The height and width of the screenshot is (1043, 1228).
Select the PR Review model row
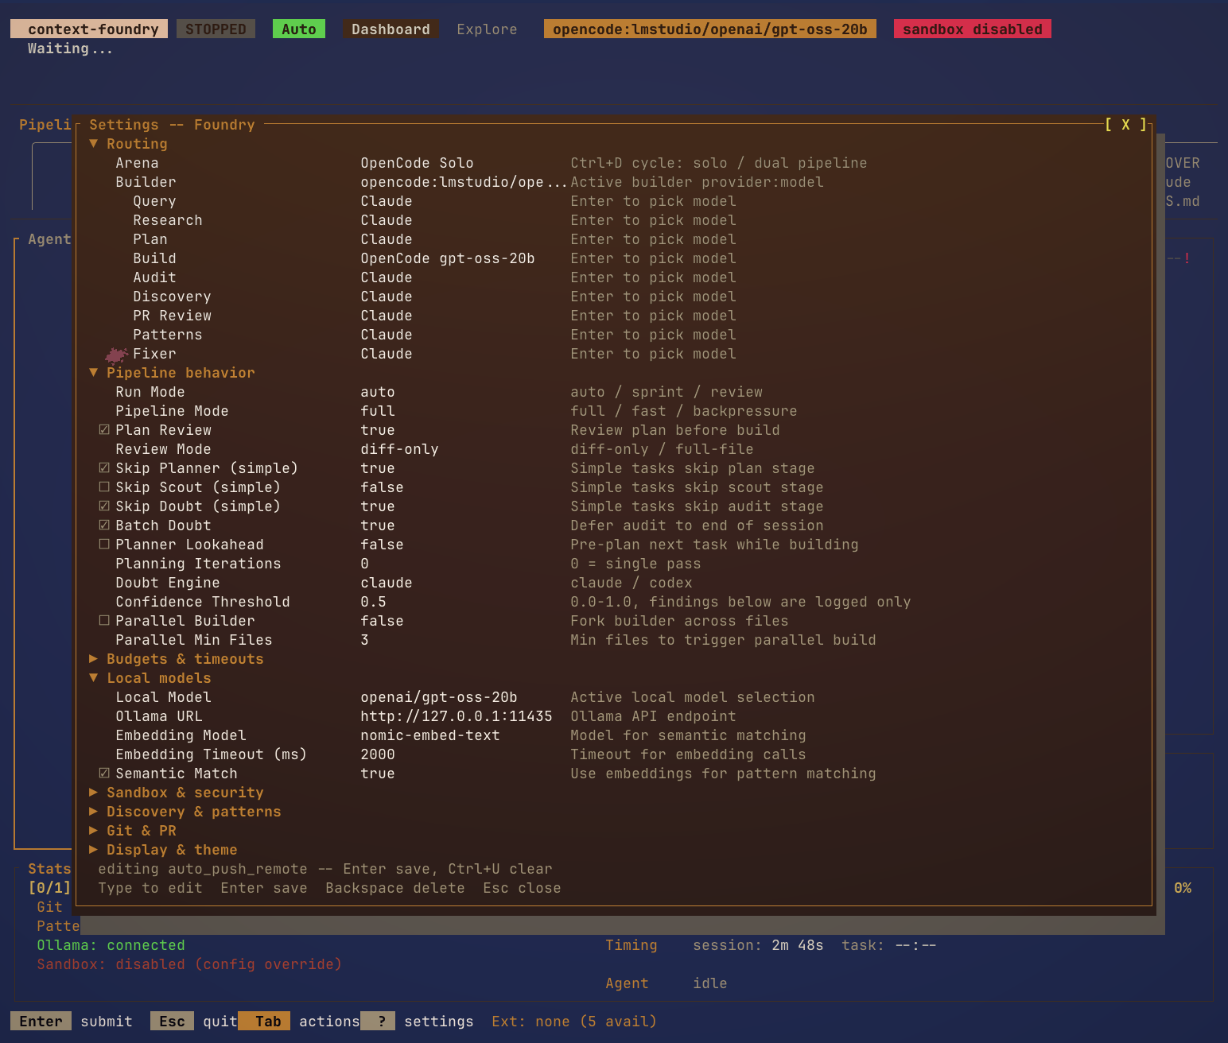pos(612,316)
